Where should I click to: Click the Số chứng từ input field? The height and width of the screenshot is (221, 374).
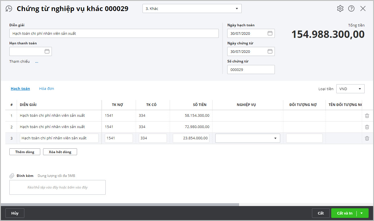point(251,70)
